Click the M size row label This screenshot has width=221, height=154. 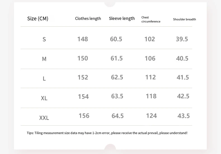pos(44,59)
